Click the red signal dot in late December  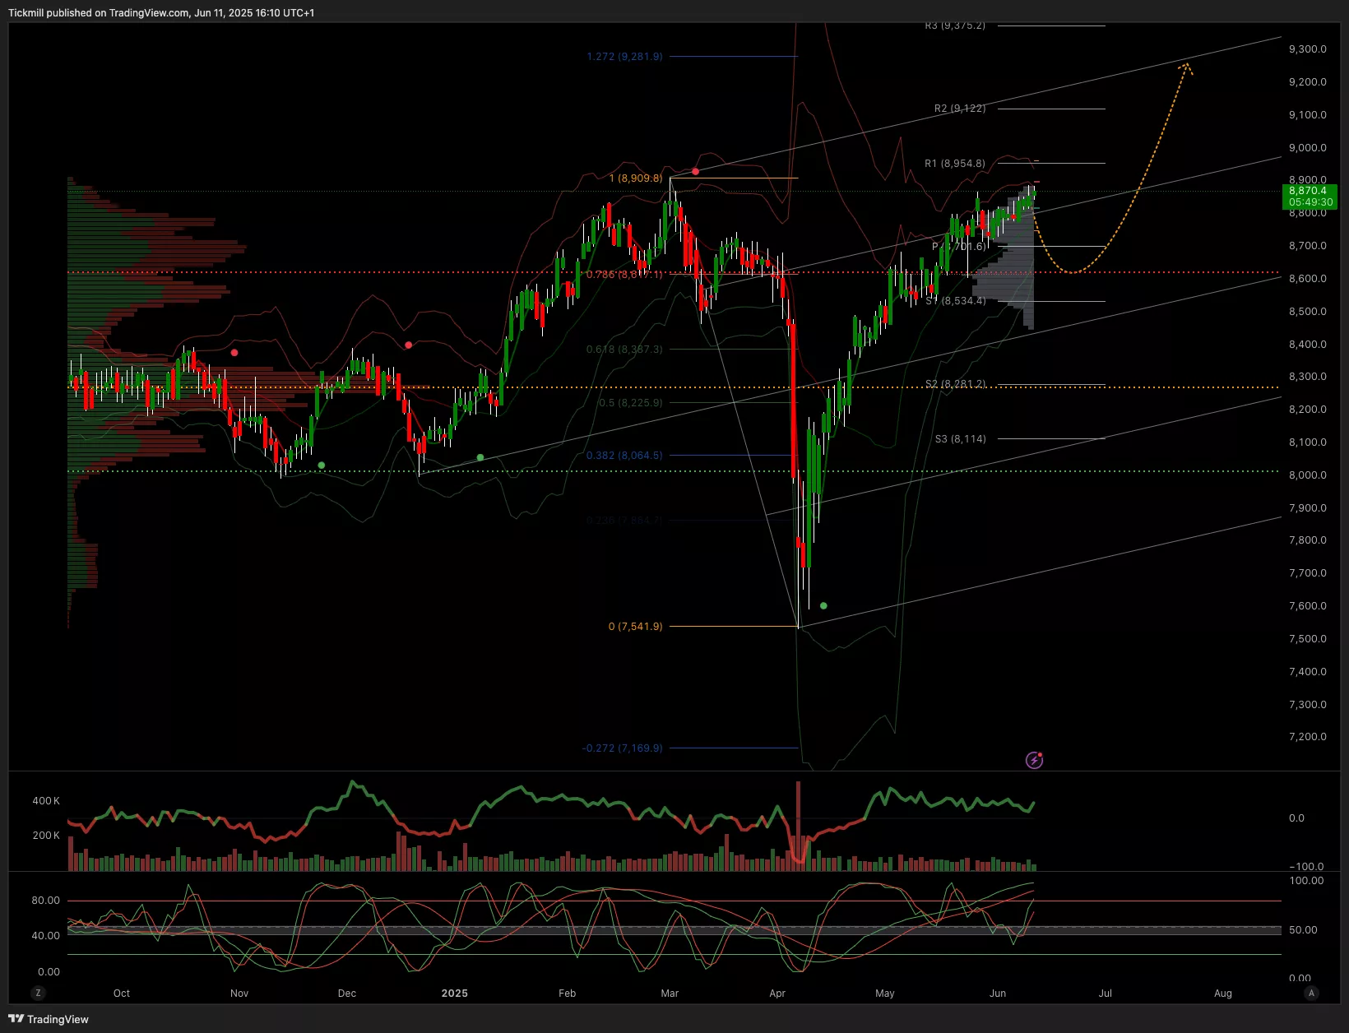(x=409, y=345)
